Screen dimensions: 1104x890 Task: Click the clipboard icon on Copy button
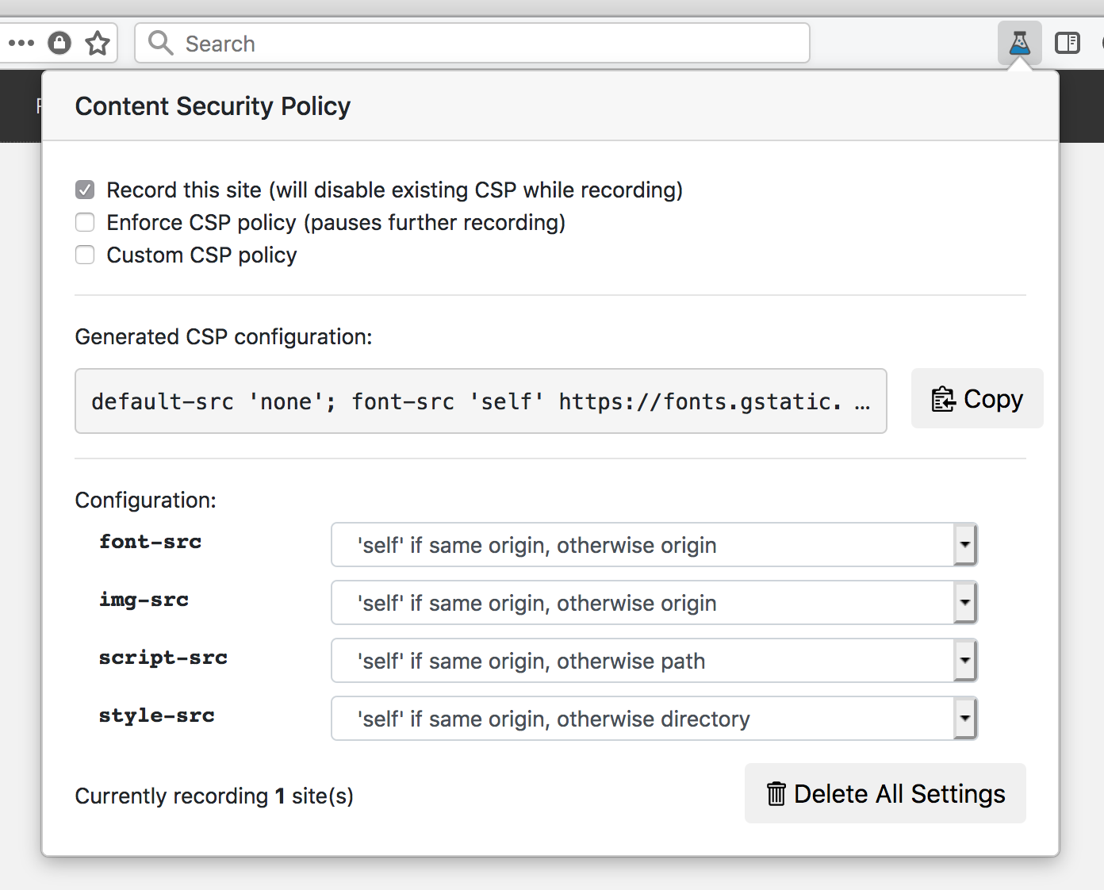[943, 399]
